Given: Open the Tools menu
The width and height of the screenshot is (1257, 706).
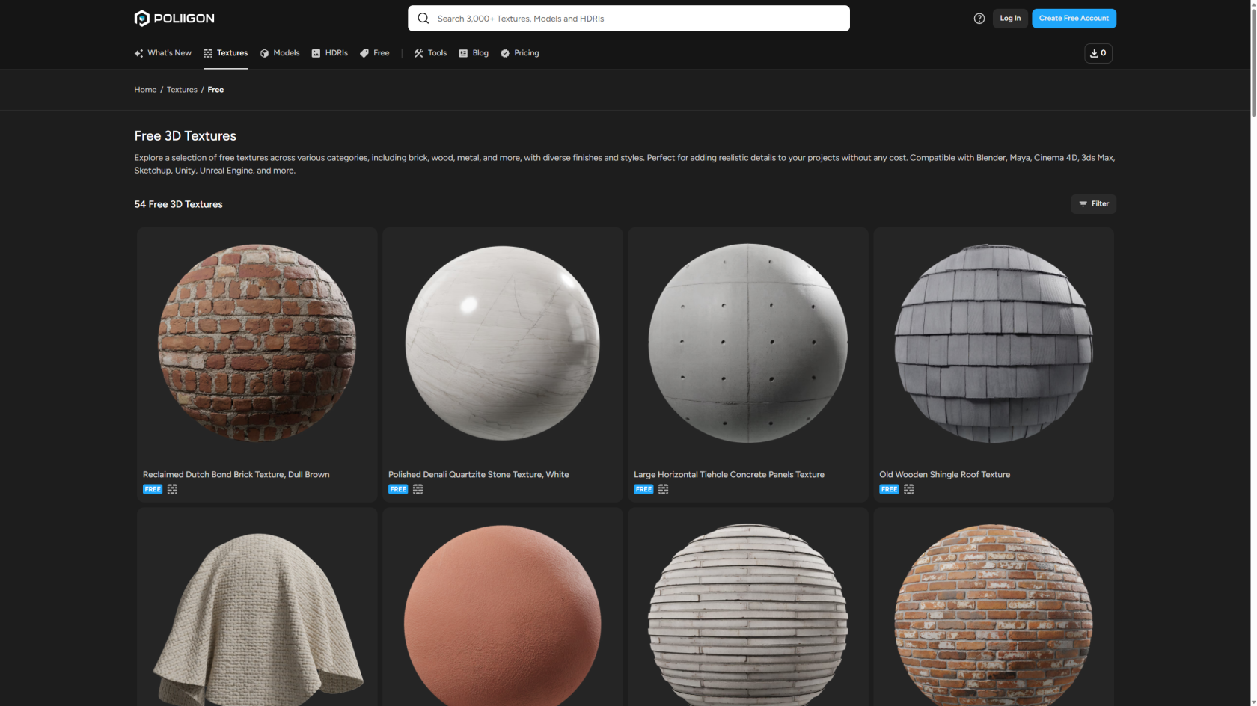Looking at the screenshot, I should point(430,53).
